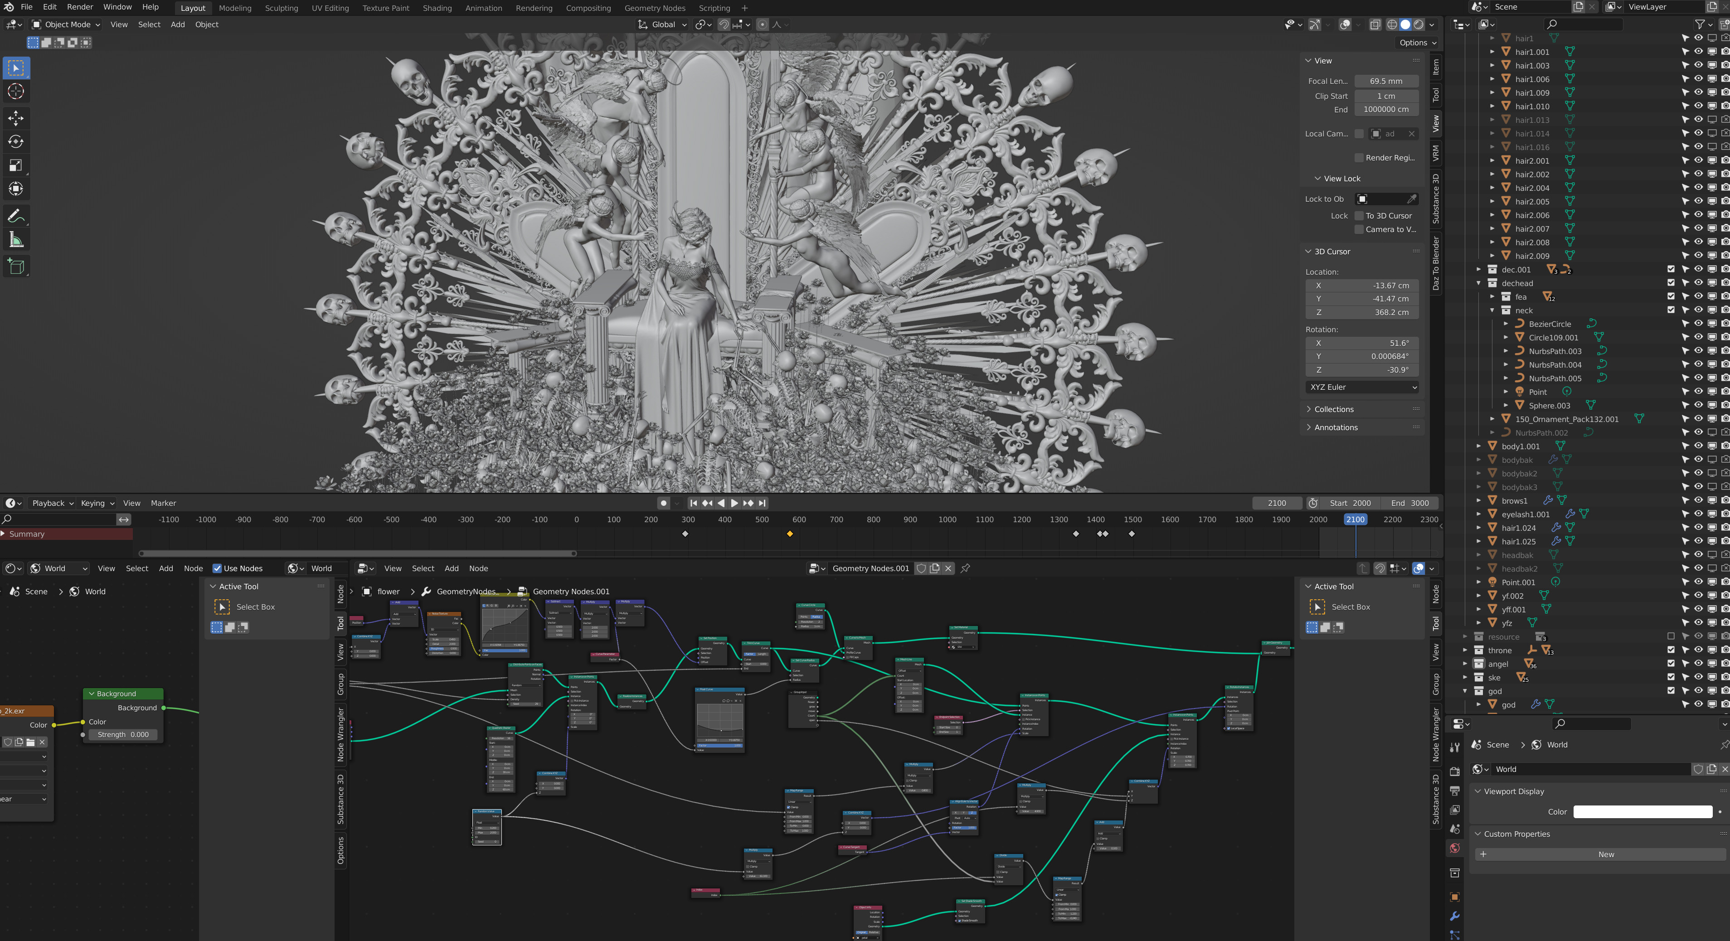Select the 3D Cursor tool
This screenshot has width=1730, height=941.
point(15,92)
